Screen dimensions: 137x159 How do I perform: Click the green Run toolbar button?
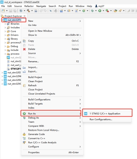pos(100,11)
